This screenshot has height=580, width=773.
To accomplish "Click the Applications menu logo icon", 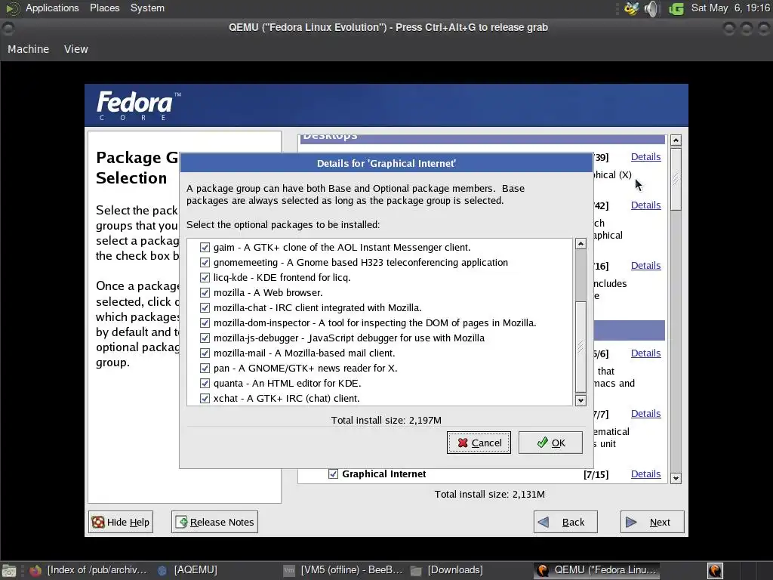I will click(13, 8).
